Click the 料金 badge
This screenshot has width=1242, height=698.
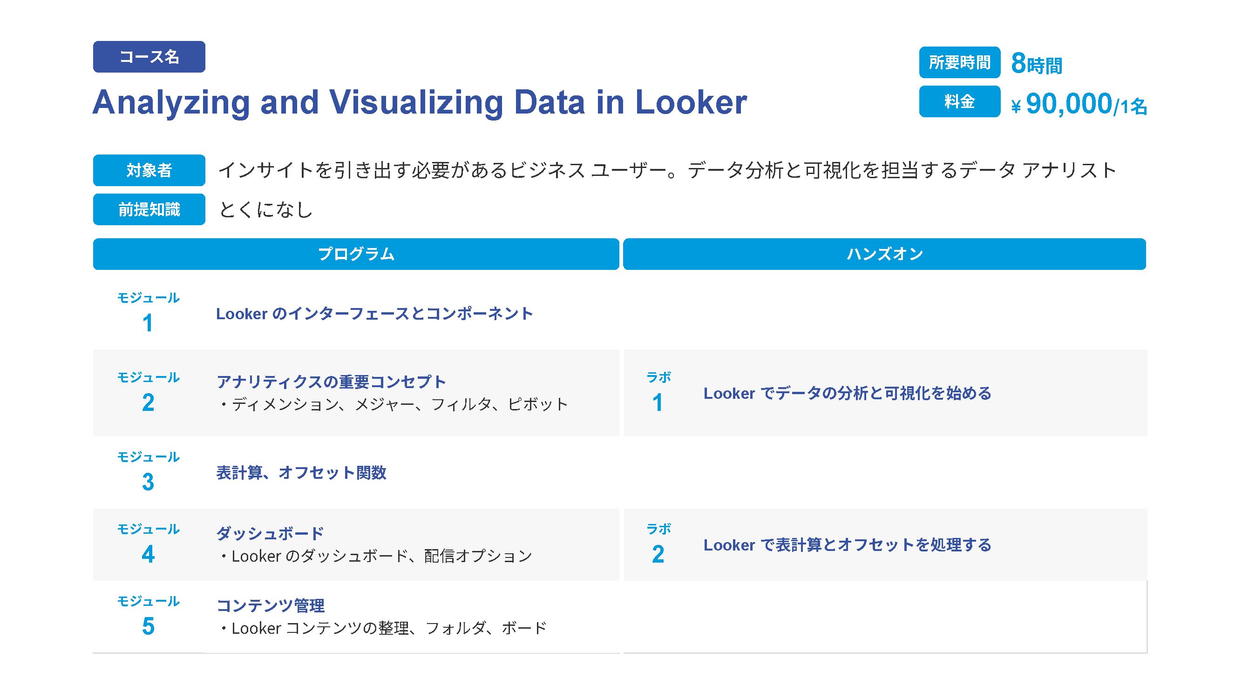(x=959, y=101)
